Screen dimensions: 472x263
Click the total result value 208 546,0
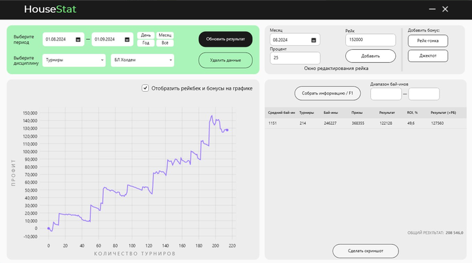tap(454, 233)
